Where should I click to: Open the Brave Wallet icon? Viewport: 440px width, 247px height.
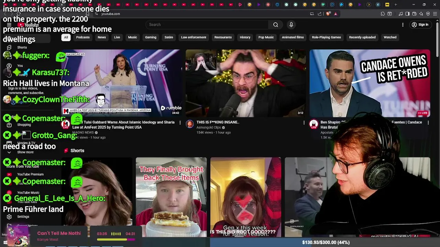click(x=414, y=14)
